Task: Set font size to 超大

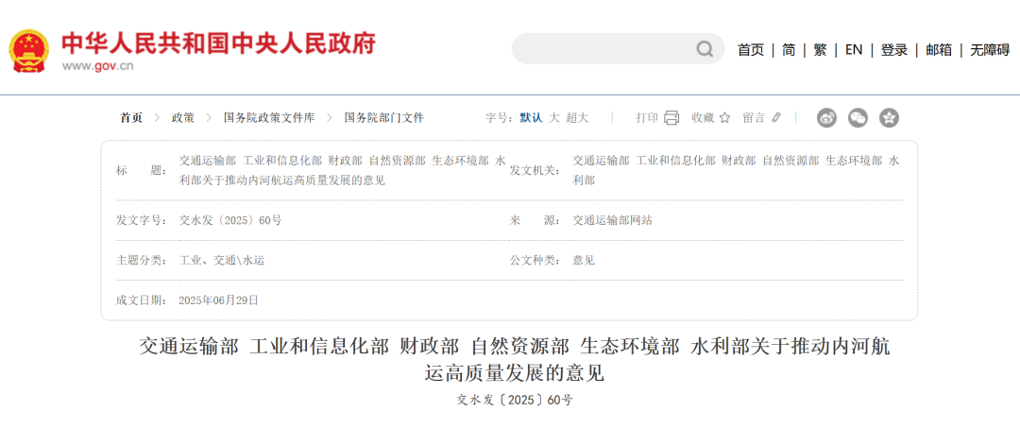Action: [577, 118]
